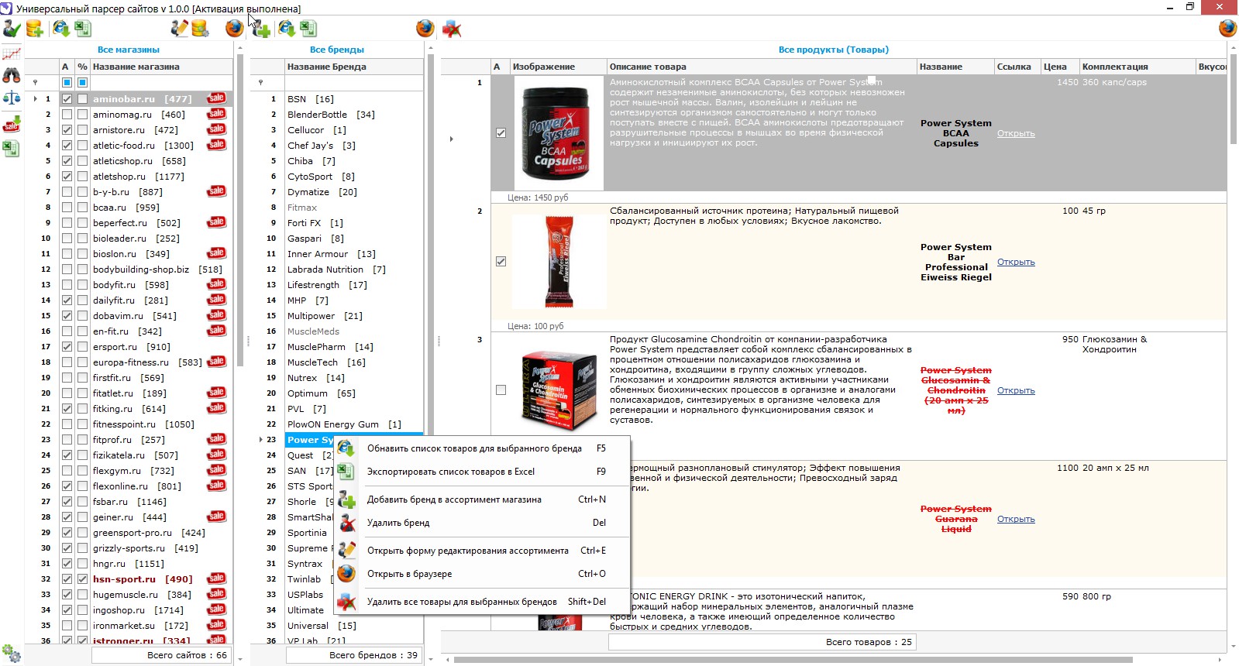The height and width of the screenshot is (666, 1239).
Task: Click the balance scales compare icon in the sidebar
Action: pyautogui.click(x=12, y=98)
